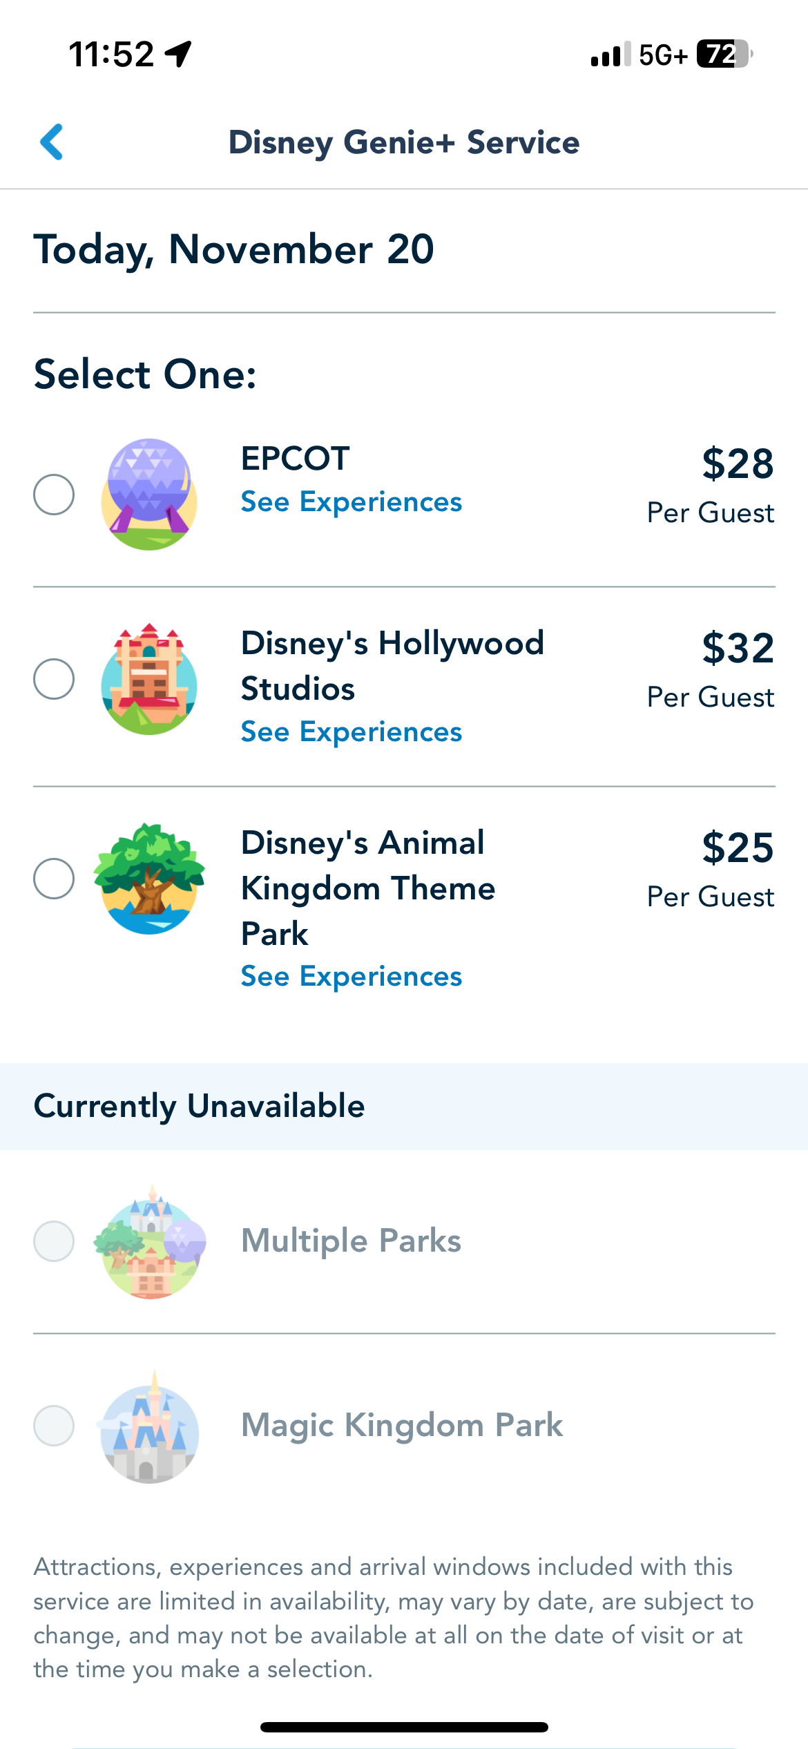Screen dimensions: 808x1749
Task: Tap the Hollywood Studios tower icon
Action: [x=149, y=679]
